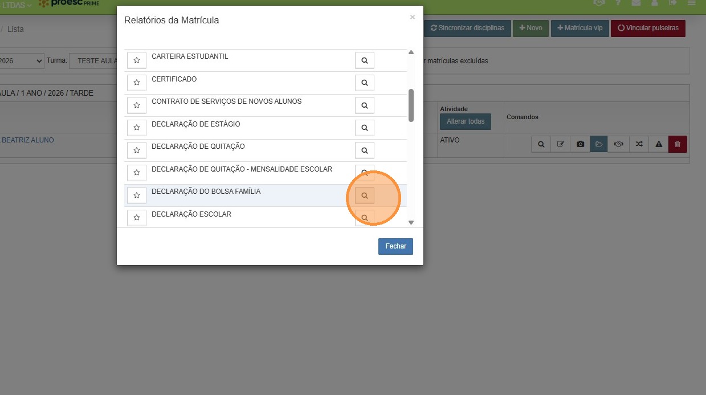Click the Lista breadcrumb text

pos(15,29)
